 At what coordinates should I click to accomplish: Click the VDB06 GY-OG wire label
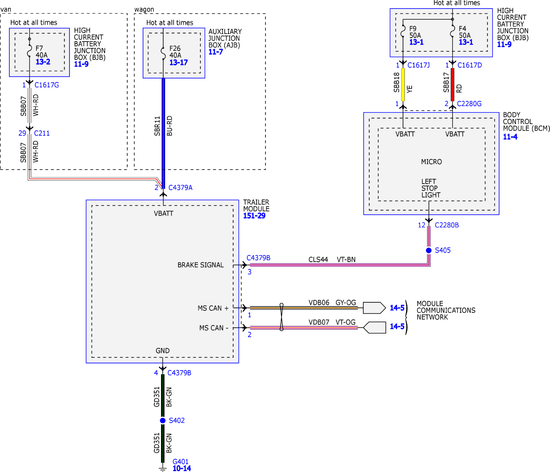(332, 303)
